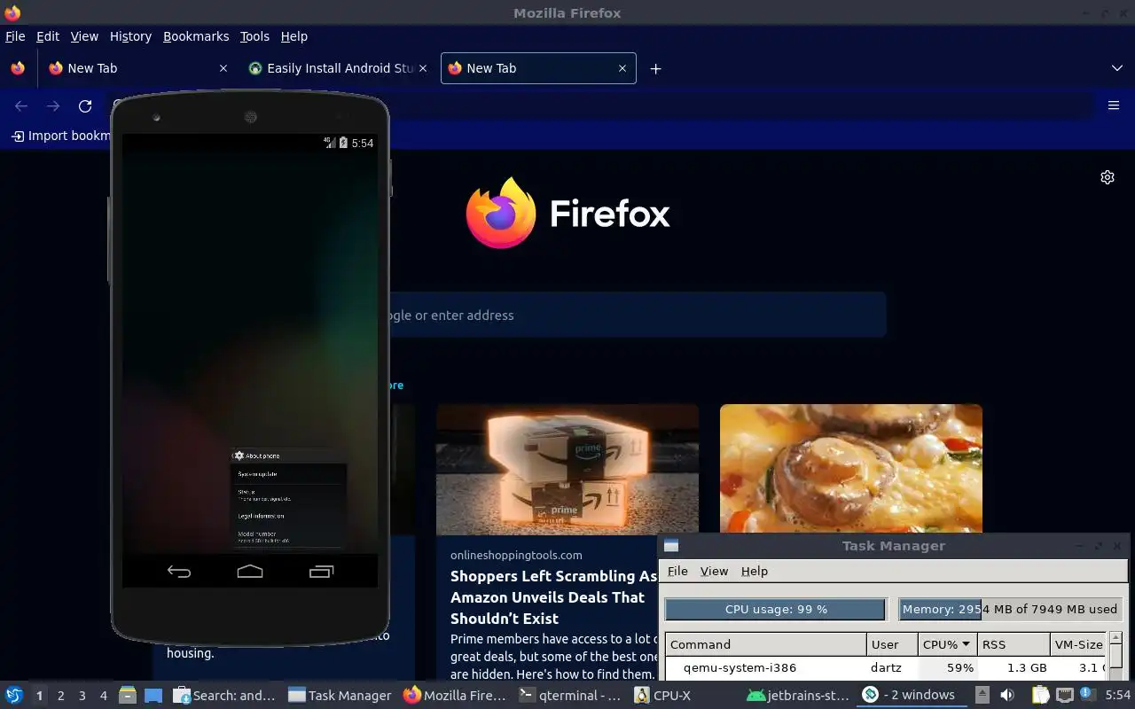Screen dimensions: 1135x709
Task: Switch to virtual desktop 2
Action: tap(61, 696)
